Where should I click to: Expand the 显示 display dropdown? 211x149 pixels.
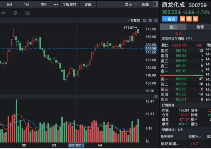pos(131,4)
